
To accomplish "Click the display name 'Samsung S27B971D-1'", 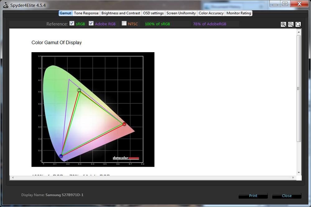I will [64, 195].
